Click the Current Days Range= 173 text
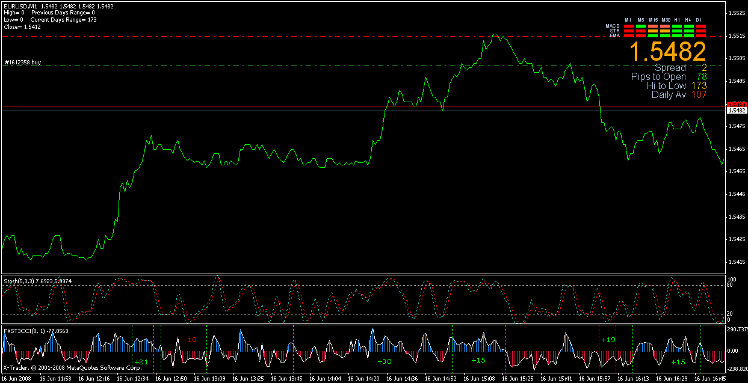Viewport: 748px width, 383px height. click(x=63, y=20)
